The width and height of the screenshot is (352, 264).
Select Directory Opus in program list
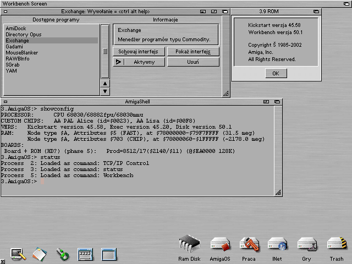(x=51, y=35)
